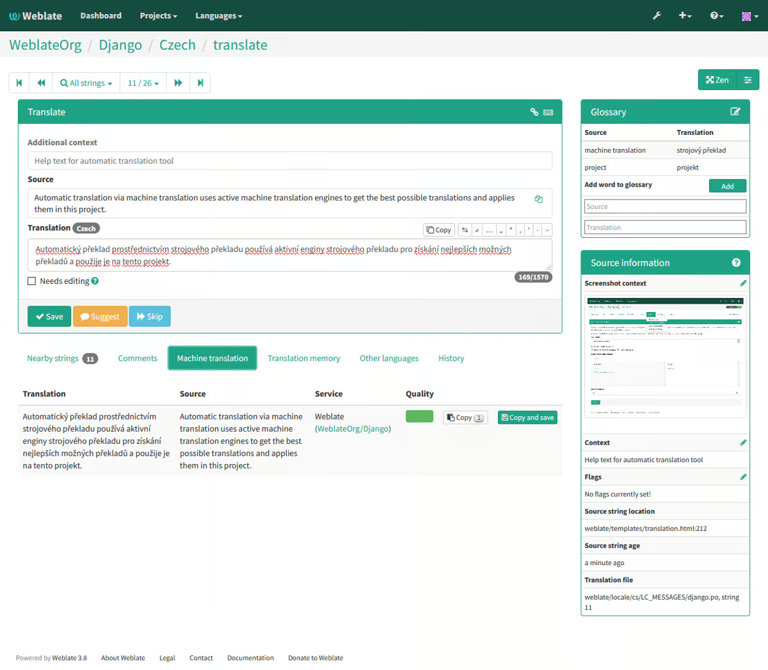Viewport: 768px width, 670px height.
Task: Click the Zen mode settings sliders icon
Action: coord(748,80)
